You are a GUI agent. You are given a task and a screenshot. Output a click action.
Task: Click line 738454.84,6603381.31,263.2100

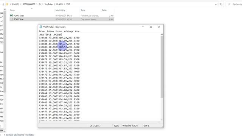pos(59,118)
